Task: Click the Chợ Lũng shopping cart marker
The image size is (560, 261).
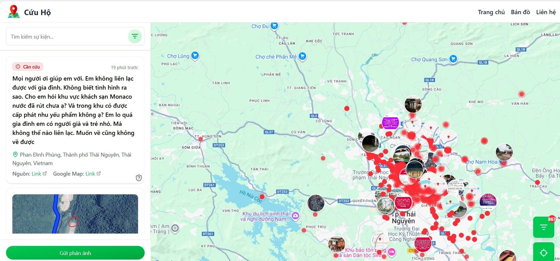Action: tap(195, 56)
